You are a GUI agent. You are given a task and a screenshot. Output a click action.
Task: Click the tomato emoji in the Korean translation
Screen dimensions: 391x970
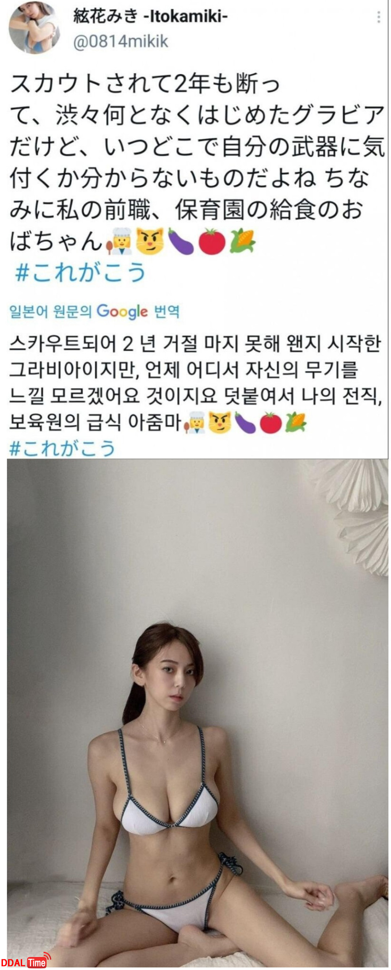(270, 422)
